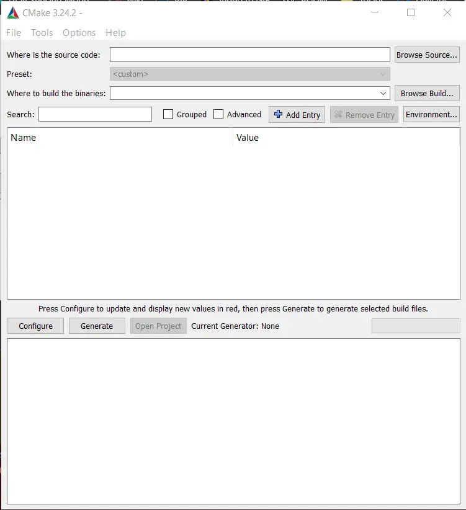Click the 'Current Generator: None' label
The width and height of the screenshot is (466, 510).
point(235,326)
